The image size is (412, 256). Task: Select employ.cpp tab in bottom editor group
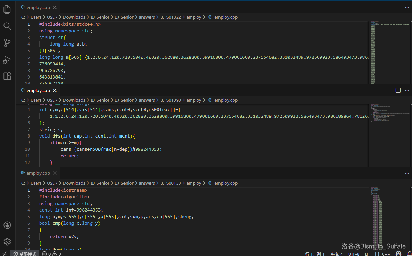(38, 173)
